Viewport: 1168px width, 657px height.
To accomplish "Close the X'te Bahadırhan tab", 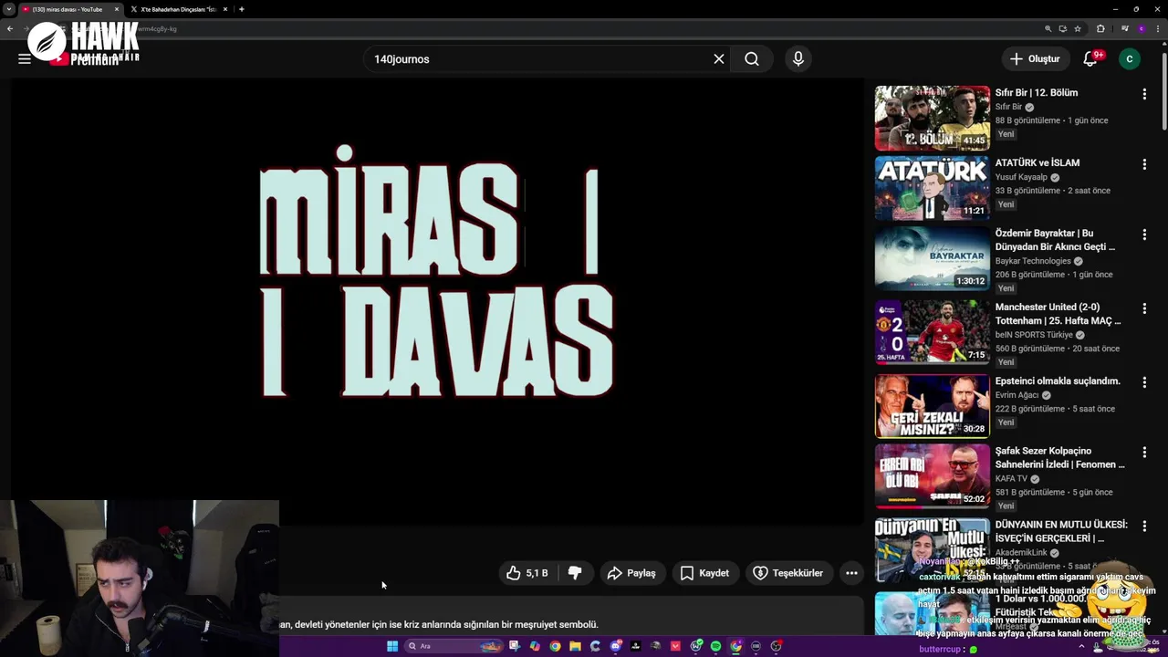I will [x=226, y=9].
